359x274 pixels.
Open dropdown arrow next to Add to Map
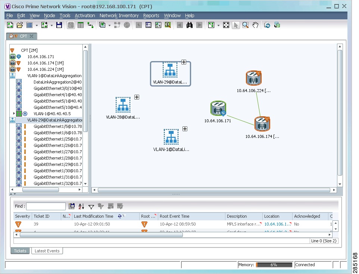click(x=51, y=25)
